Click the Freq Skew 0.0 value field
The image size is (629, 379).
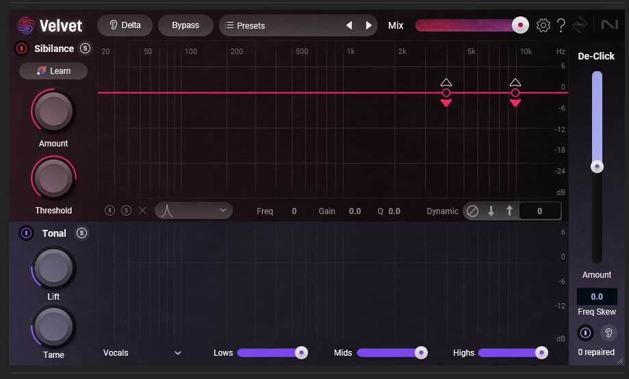click(597, 297)
